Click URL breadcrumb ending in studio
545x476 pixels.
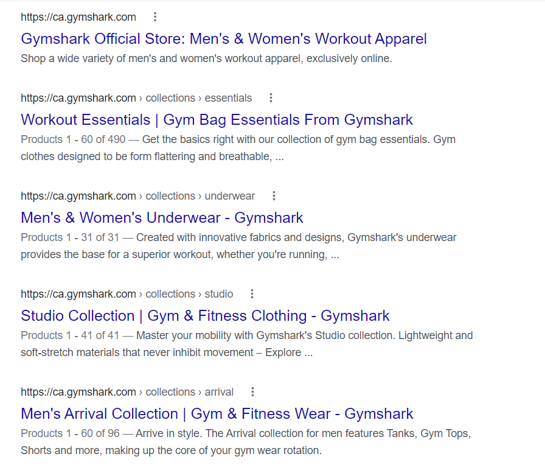(127, 294)
